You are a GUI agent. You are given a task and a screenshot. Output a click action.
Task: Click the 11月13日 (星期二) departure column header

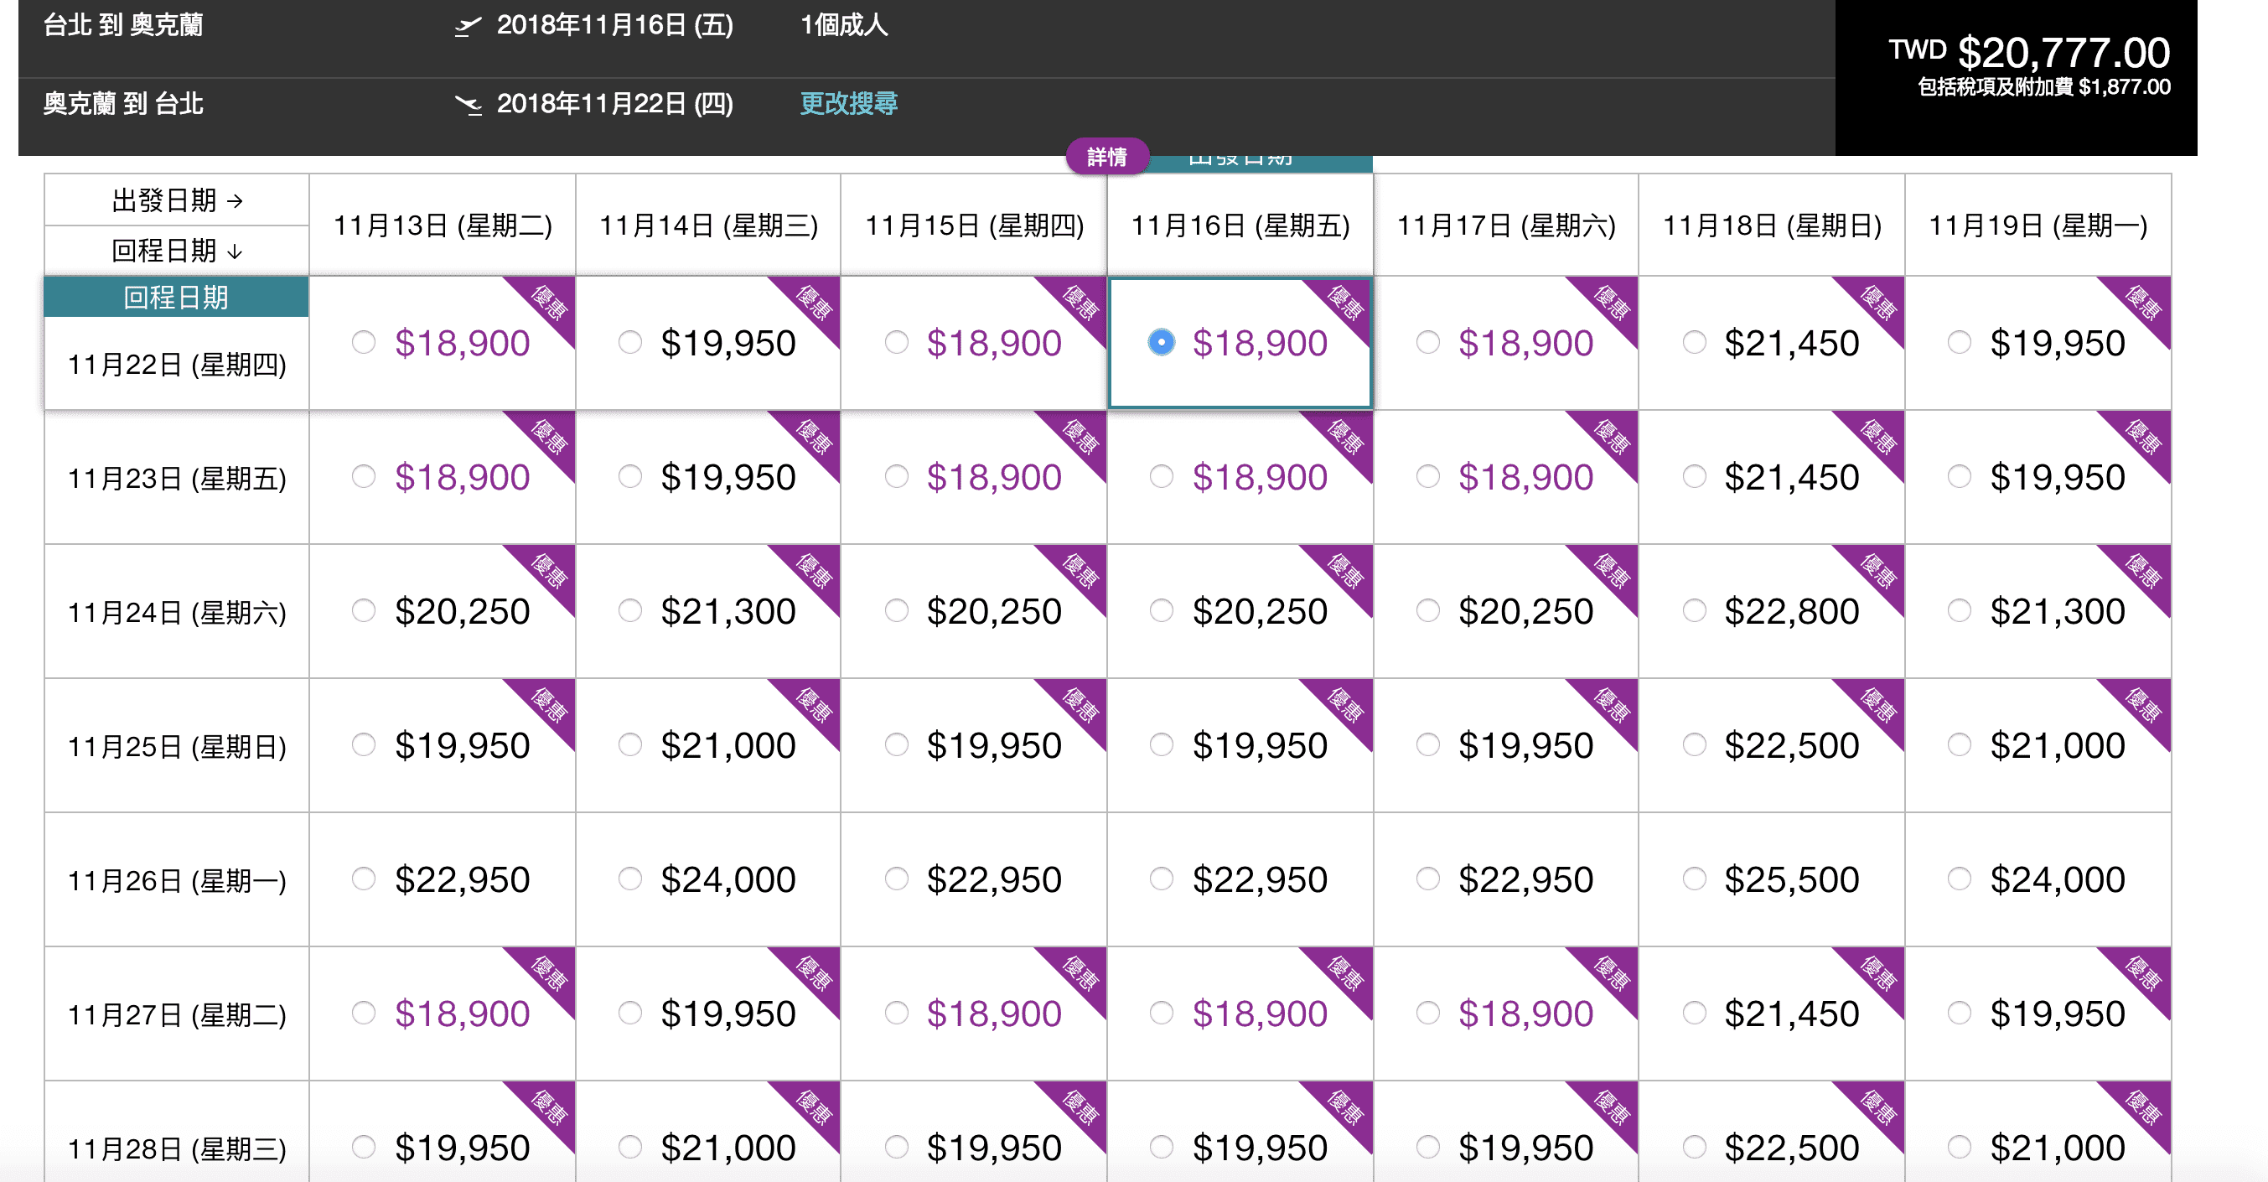pyautogui.click(x=442, y=226)
